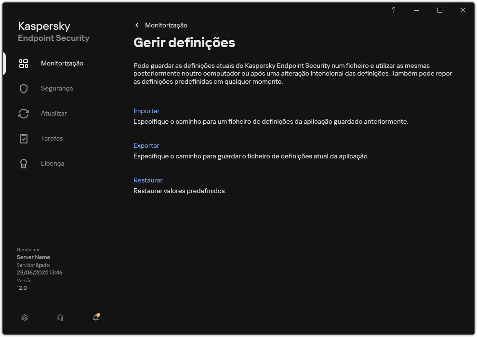
Task: Open help with the question mark icon
Action: 394,10
